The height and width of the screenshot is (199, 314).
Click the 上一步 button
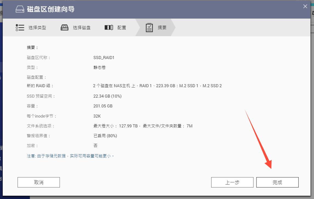(232, 182)
